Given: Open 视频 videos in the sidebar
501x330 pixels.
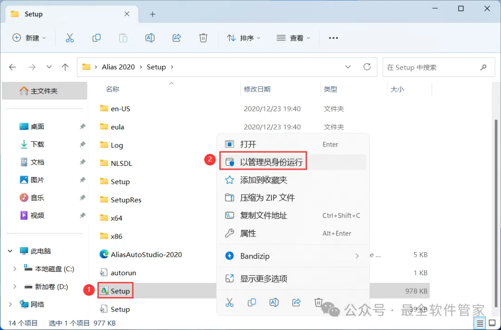Looking at the screenshot, I should click(x=37, y=216).
